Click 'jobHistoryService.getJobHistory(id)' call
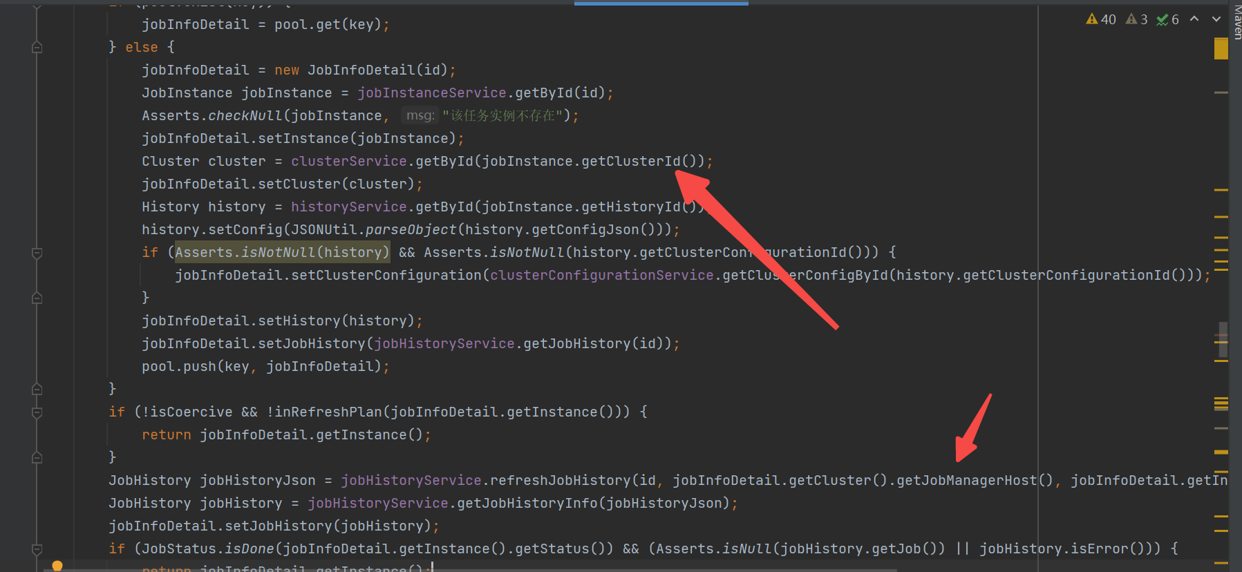 [520, 343]
